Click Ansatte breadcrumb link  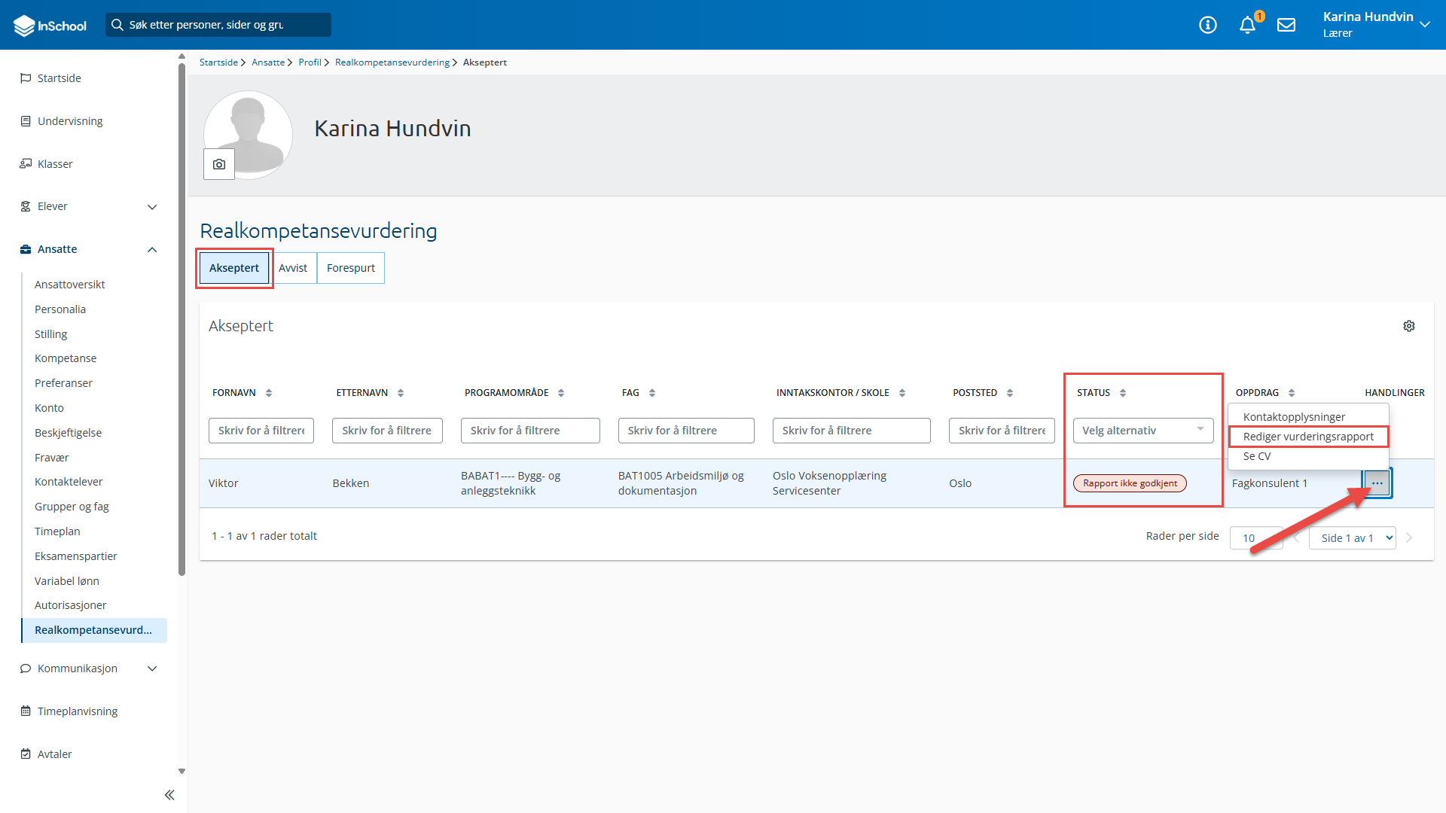pos(268,62)
